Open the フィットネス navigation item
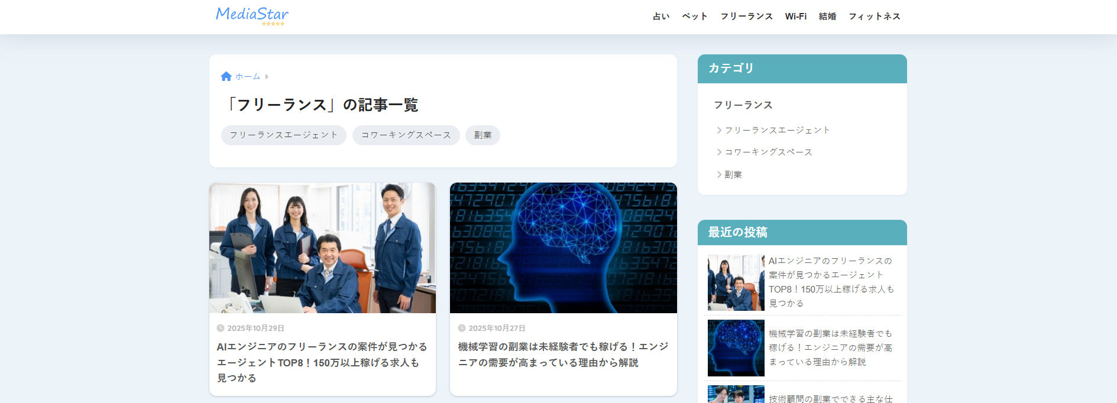 (875, 17)
